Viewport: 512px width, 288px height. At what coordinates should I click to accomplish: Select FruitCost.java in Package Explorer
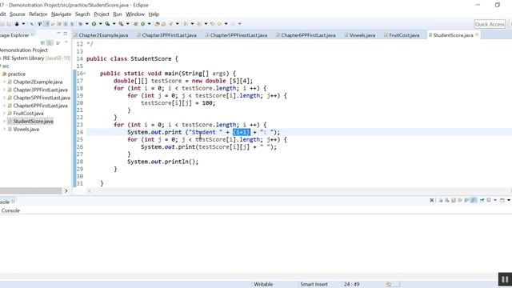[29, 114]
